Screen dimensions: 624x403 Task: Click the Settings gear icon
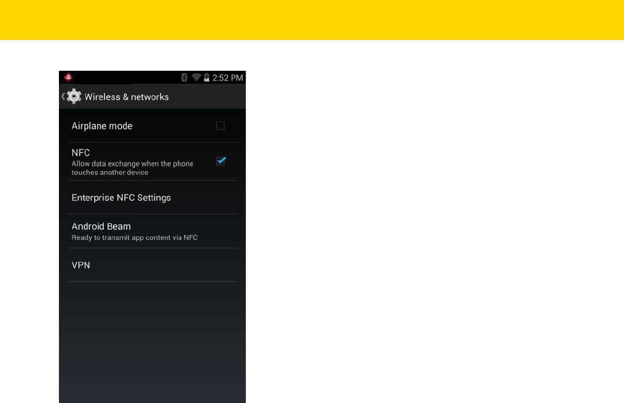74,97
